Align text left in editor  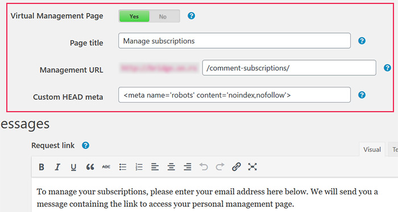[155, 167]
